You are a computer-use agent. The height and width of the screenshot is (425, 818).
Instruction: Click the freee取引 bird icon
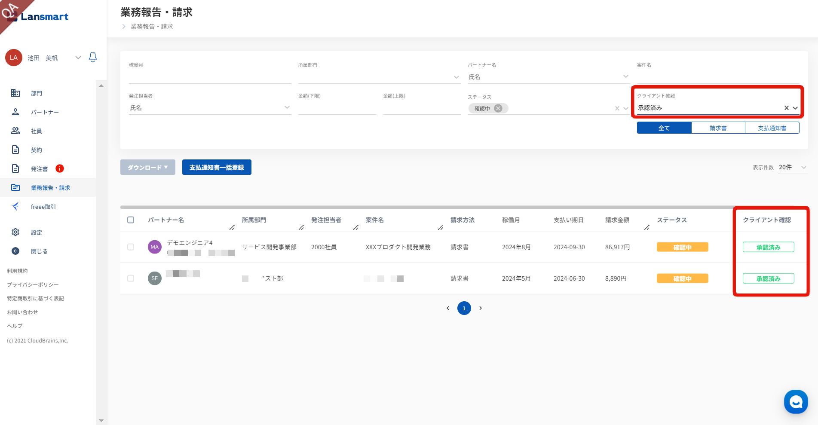coord(15,206)
